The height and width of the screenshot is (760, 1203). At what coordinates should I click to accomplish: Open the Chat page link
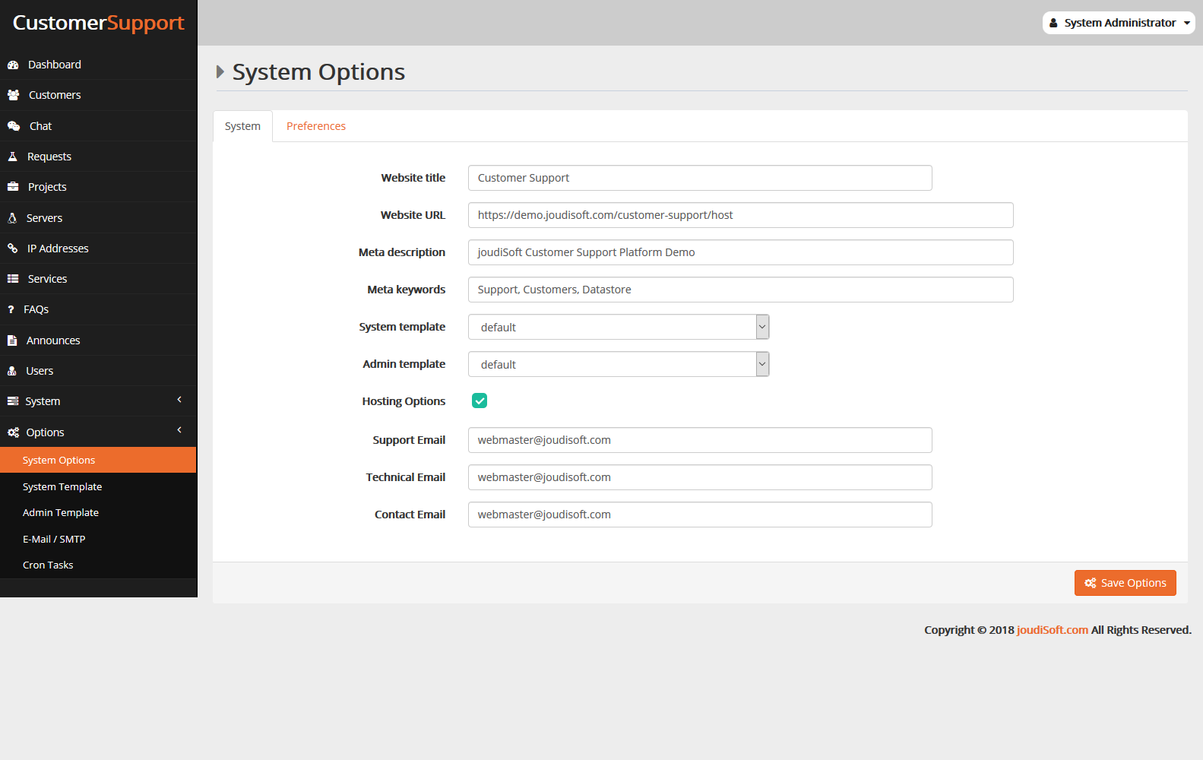98,126
